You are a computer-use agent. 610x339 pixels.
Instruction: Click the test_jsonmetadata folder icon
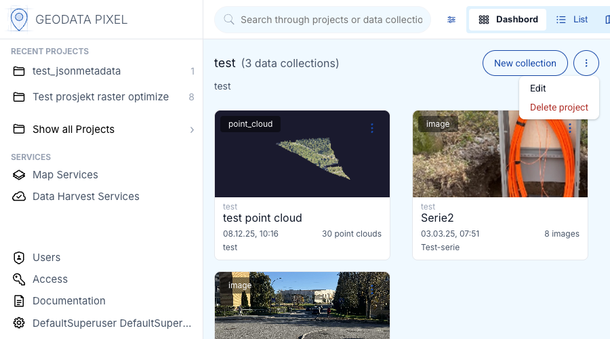point(19,71)
